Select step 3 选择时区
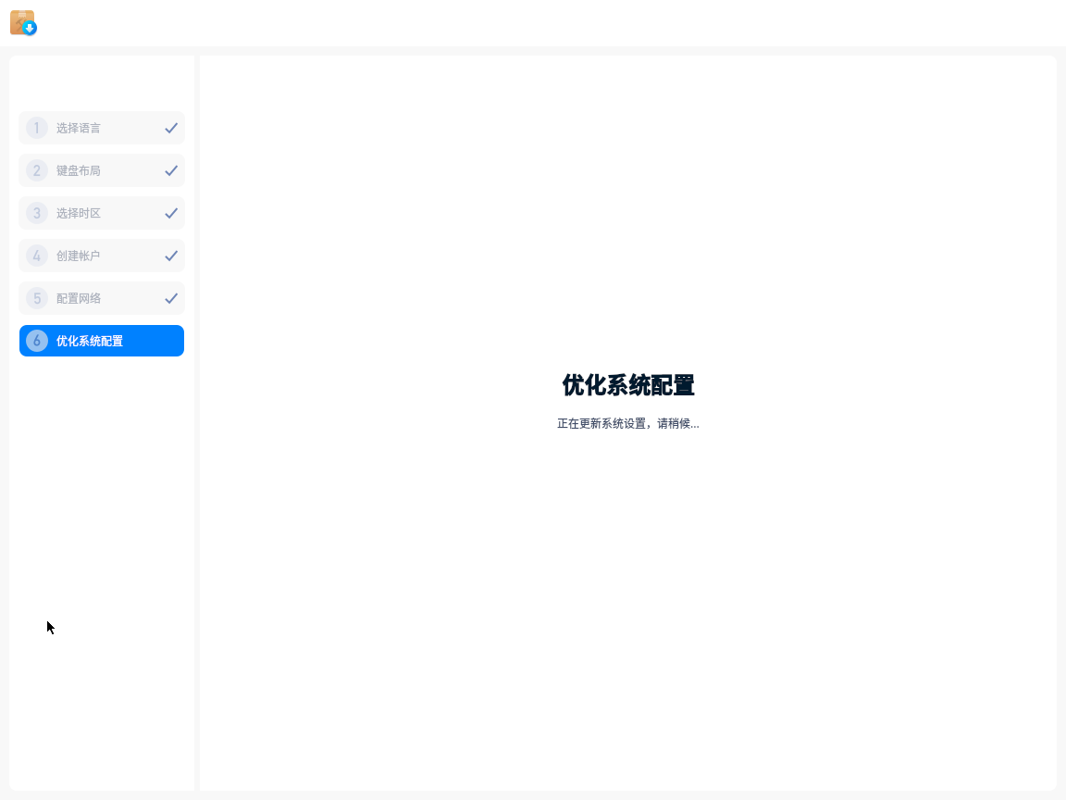This screenshot has height=800, width=1066. pyautogui.click(x=102, y=213)
